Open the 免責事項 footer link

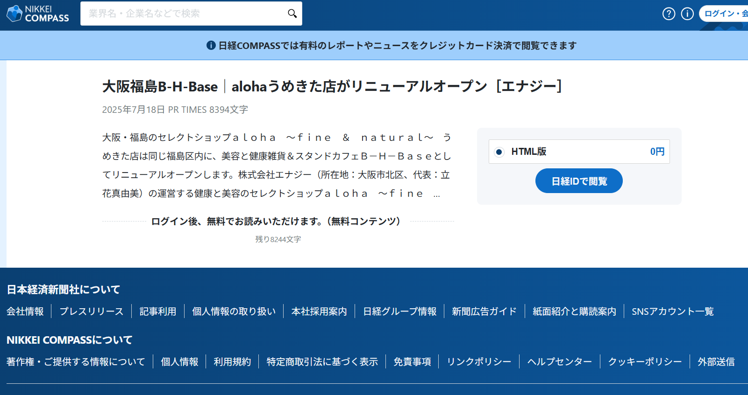click(412, 362)
